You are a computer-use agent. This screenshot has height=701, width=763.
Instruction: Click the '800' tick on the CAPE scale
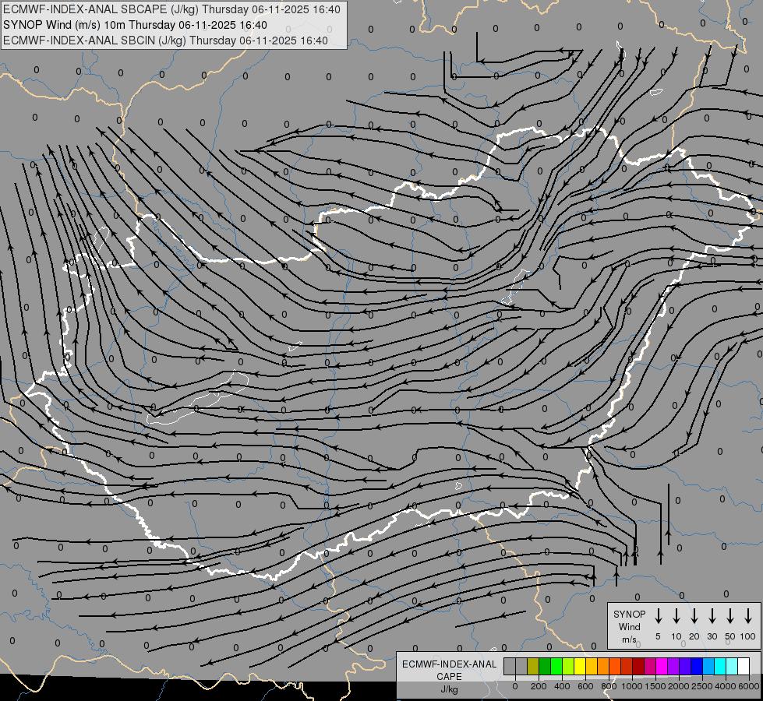pyautogui.click(x=609, y=686)
